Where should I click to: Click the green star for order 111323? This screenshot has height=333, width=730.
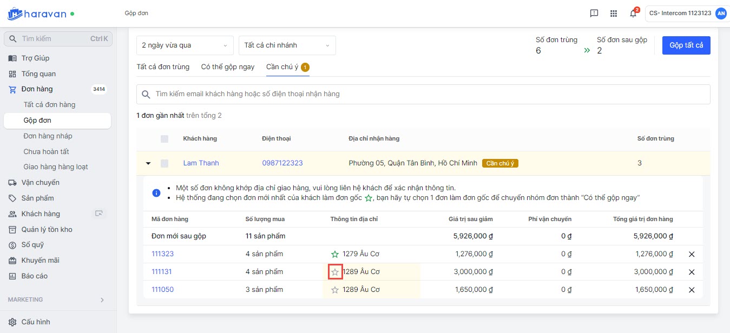[x=335, y=254]
